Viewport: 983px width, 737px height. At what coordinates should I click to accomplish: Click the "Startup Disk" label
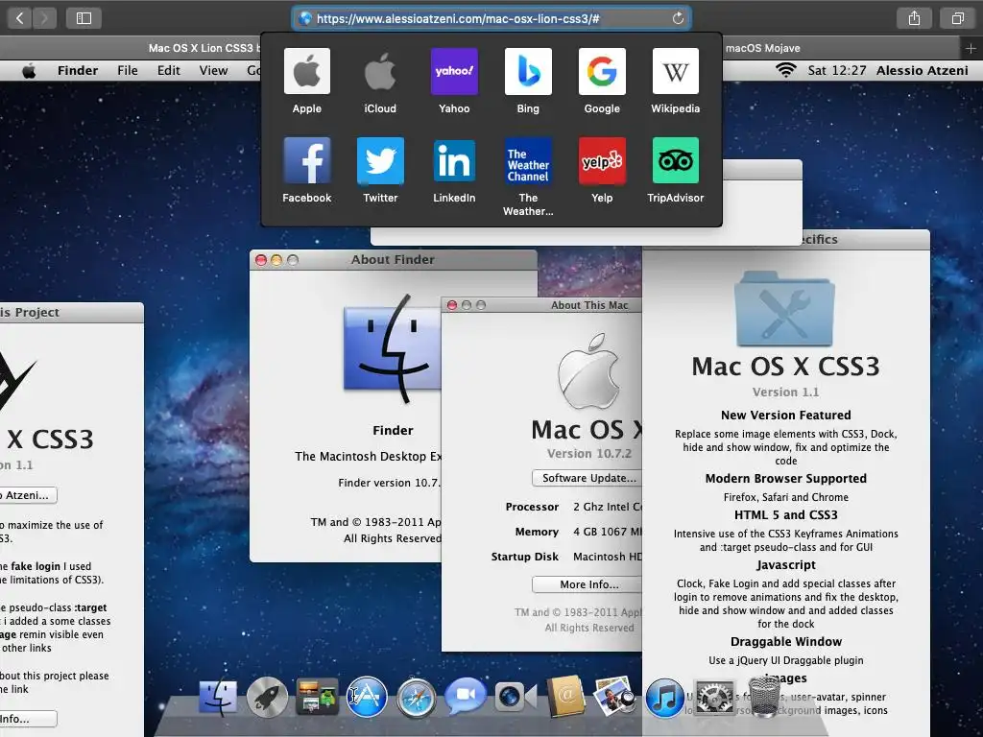(525, 557)
